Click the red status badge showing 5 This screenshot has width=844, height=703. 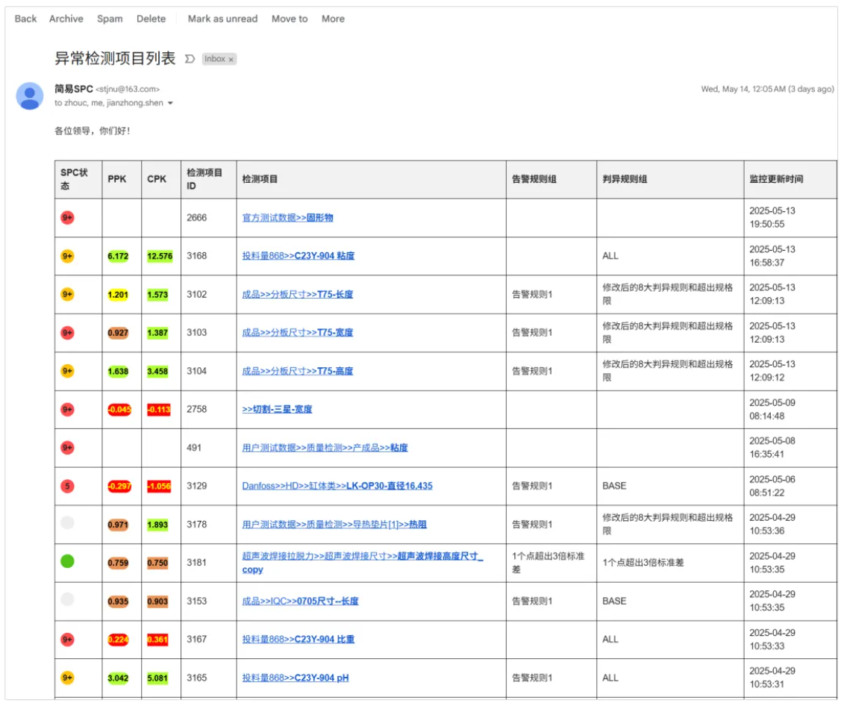click(x=67, y=486)
